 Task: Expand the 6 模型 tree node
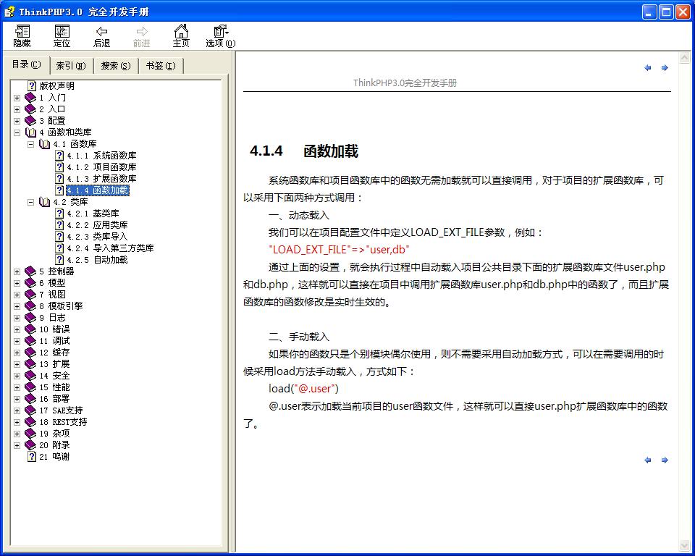17,283
